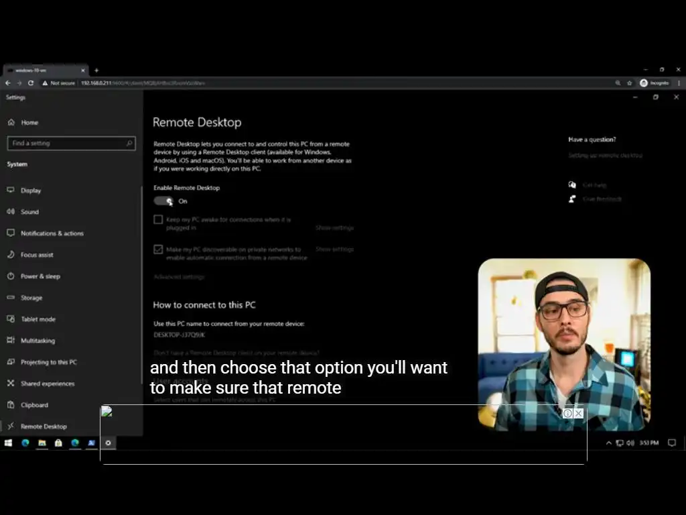
Task: Click the browser address bar URL
Action: coord(143,82)
